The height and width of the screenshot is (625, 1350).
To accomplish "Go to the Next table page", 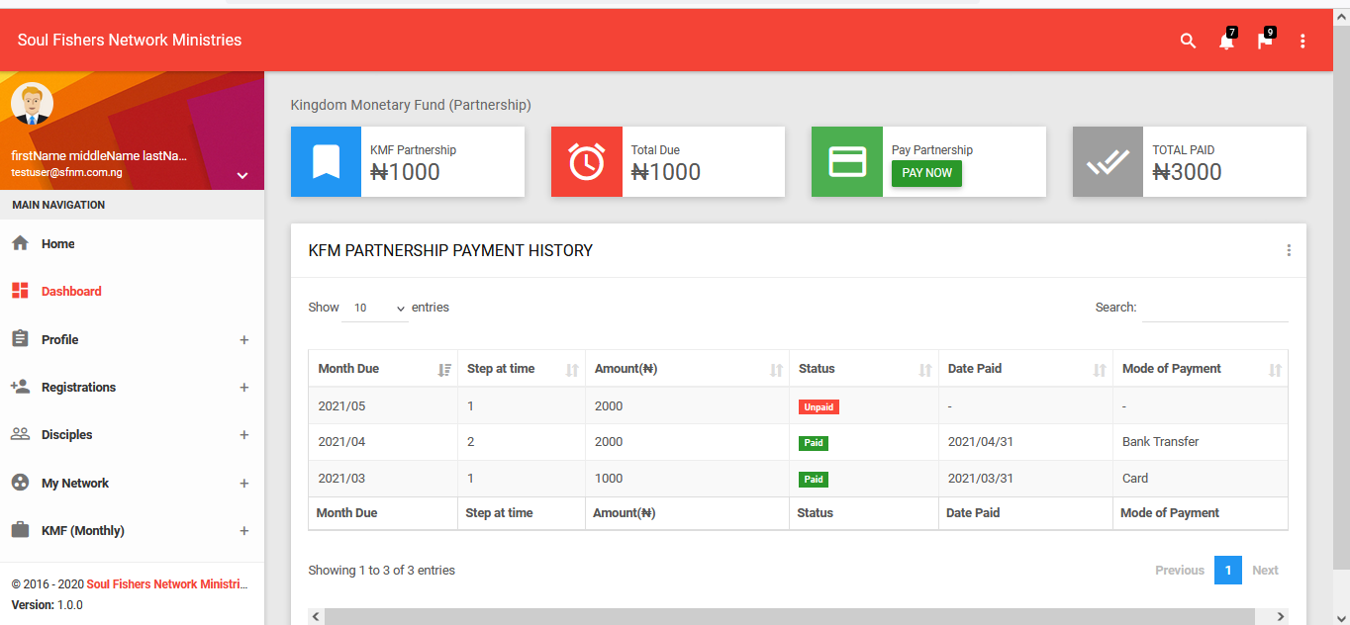I will tap(1265, 571).
